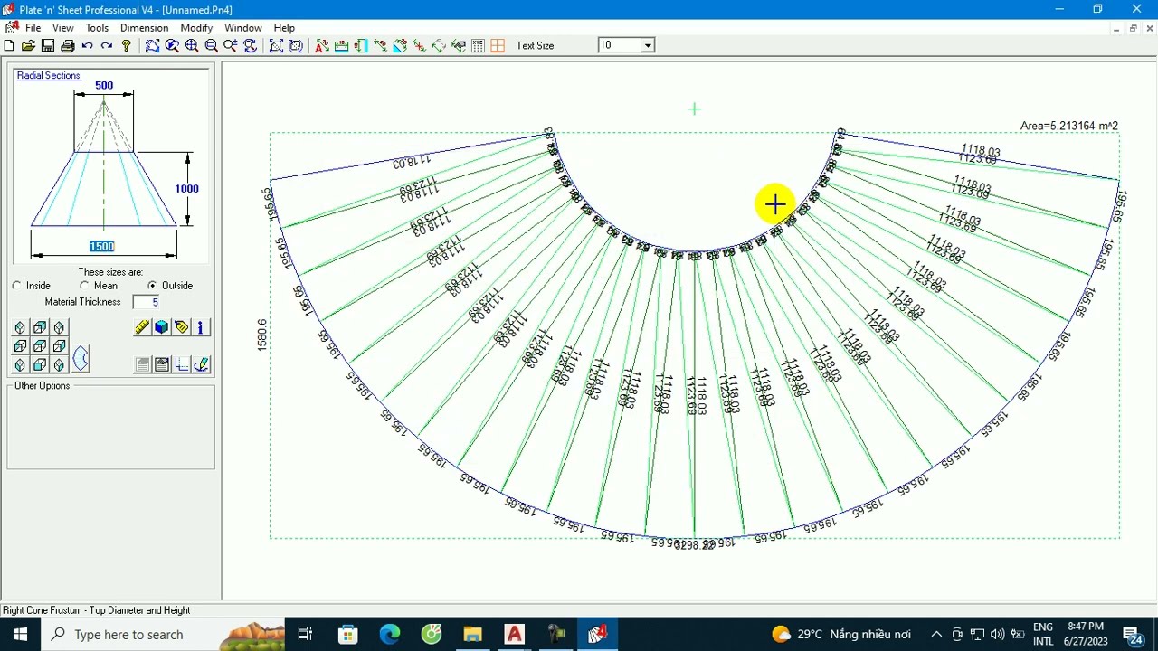The image size is (1158, 651).
Task: Click the top diameter 500 value
Action: coord(104,86)
